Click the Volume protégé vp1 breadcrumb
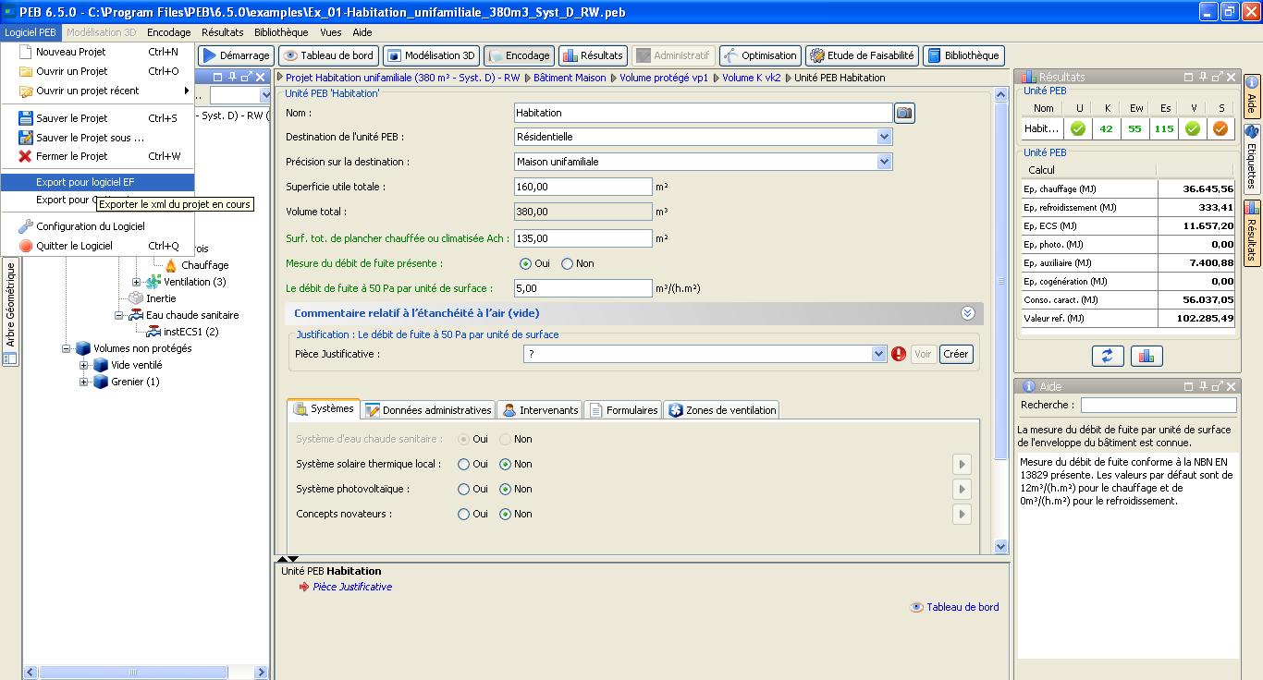 click(x=663, y=78)
